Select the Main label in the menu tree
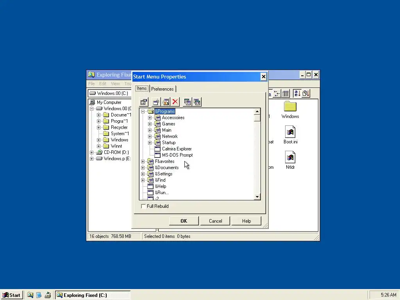This screenshot has width=400, height=300. (x=166, y=130)
